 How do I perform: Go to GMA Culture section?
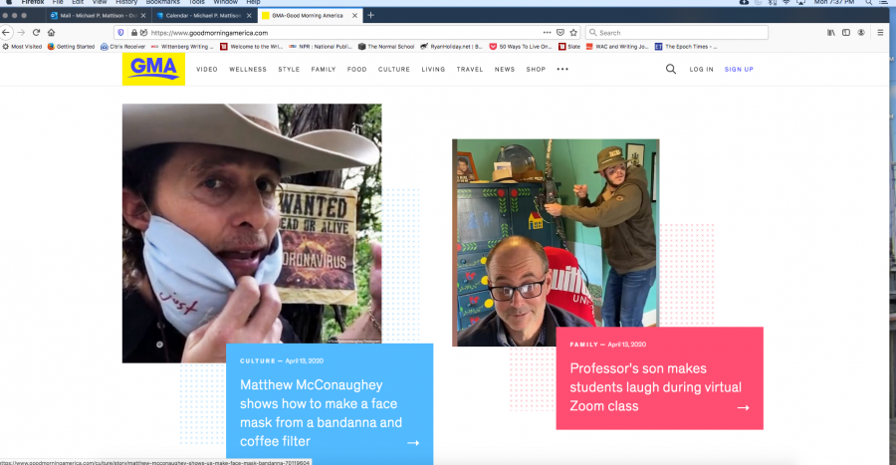point(394,69)
